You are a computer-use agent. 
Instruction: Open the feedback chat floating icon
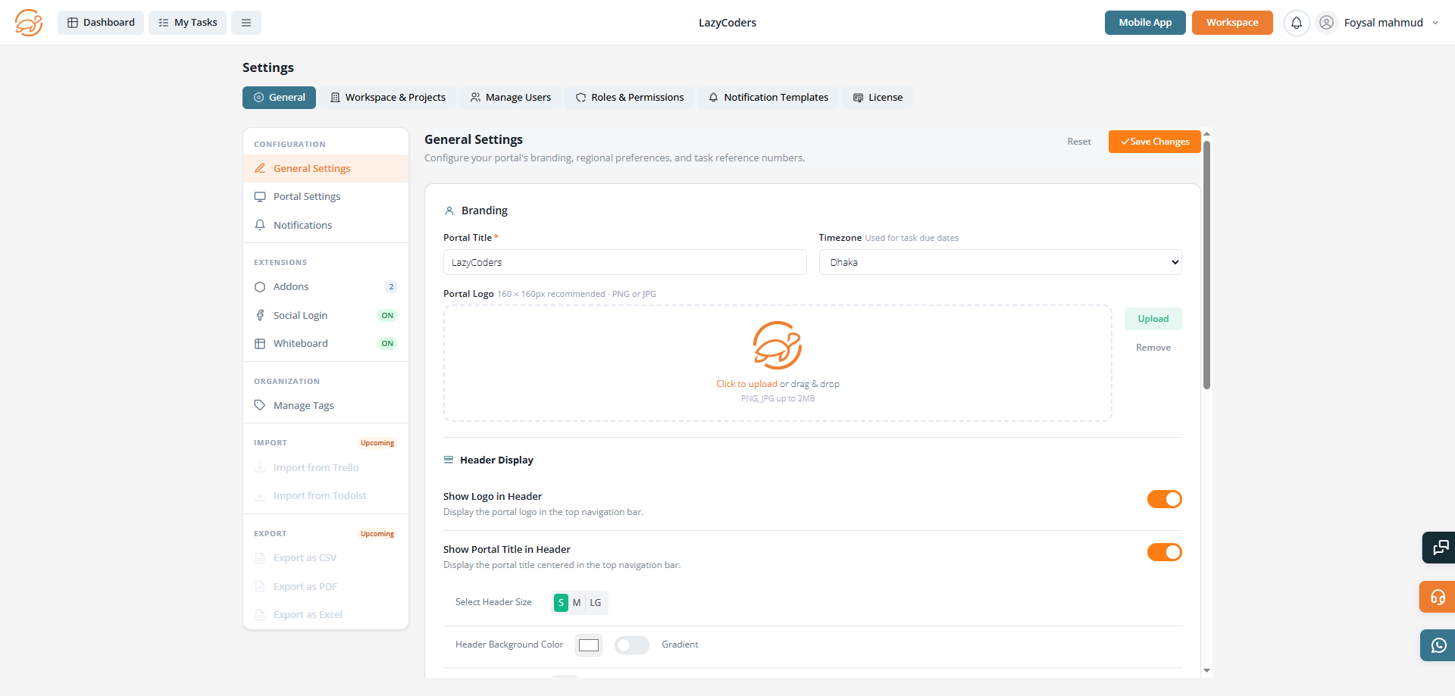pos(1440,548)
